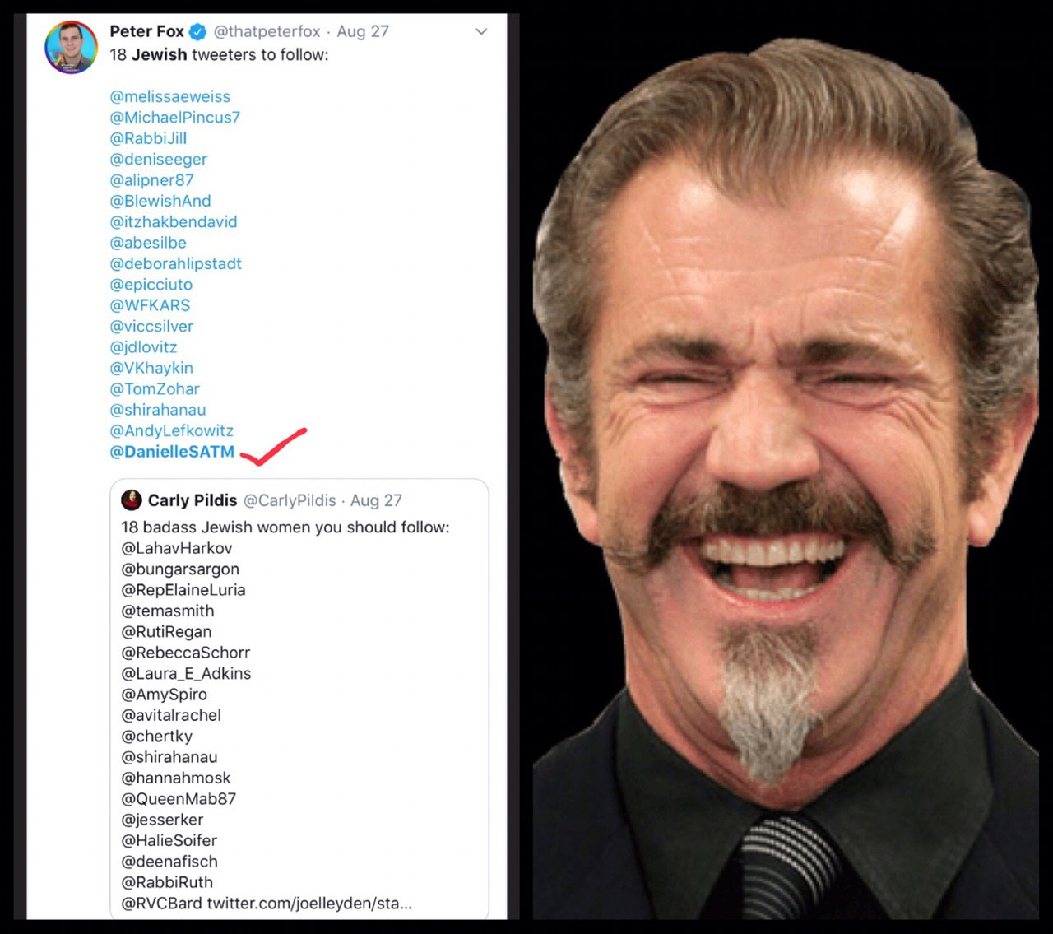Click the Peter Fox display name
Viewport: 1053px width, 934px height.
click(x=147, y=31)
